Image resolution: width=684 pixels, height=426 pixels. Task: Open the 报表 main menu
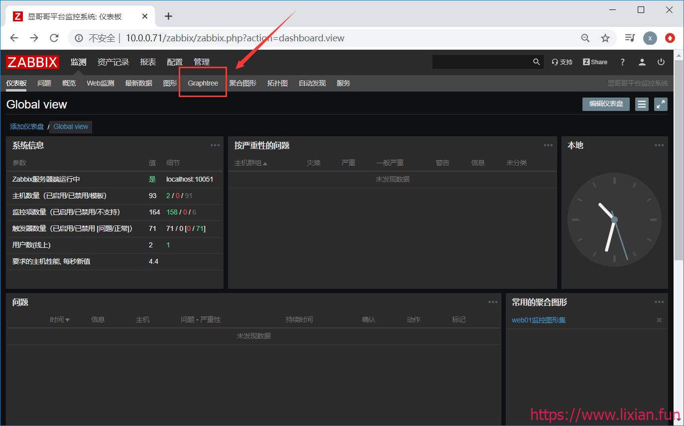[148, 62]
